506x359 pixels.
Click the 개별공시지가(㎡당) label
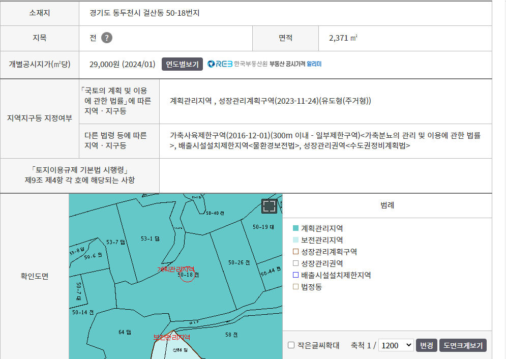click(x=39, y=64)
